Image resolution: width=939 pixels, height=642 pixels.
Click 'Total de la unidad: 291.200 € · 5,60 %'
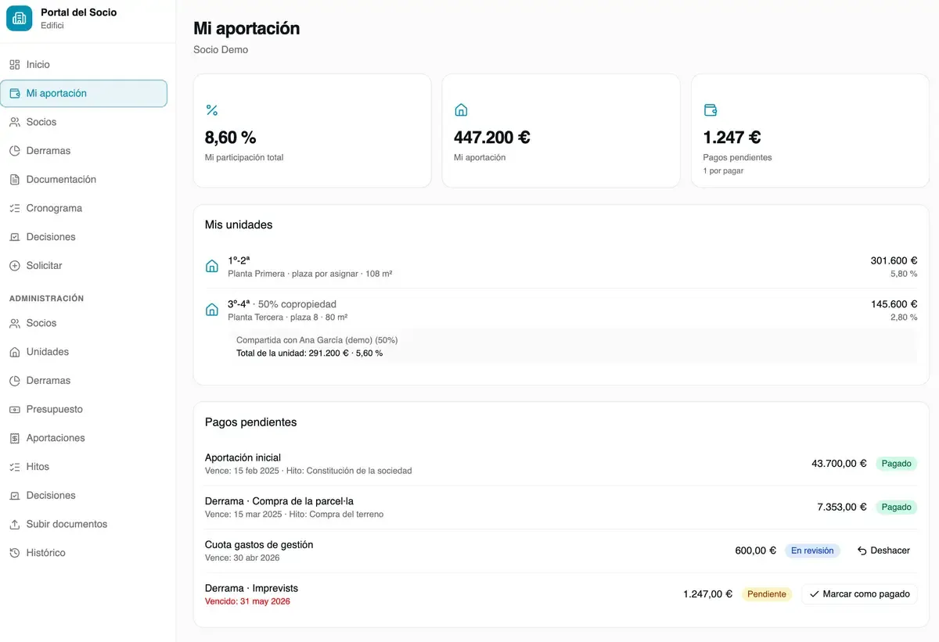(310, 353)
